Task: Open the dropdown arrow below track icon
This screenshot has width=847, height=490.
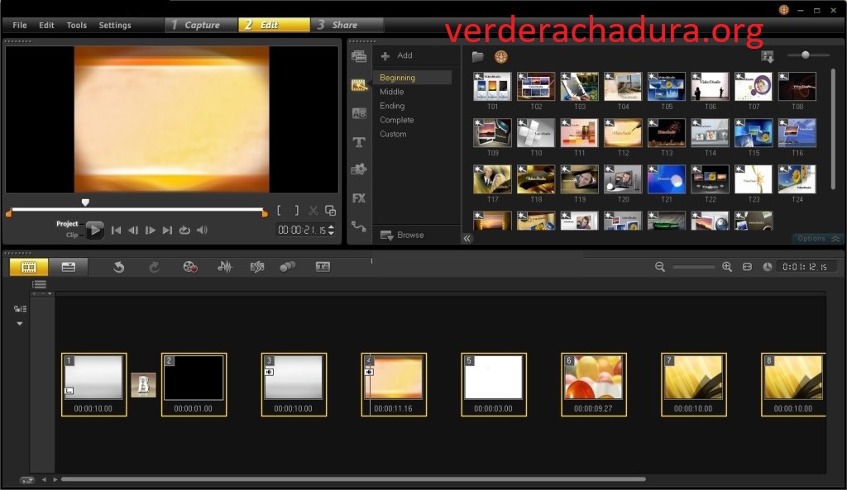Action: pos(20,324)
